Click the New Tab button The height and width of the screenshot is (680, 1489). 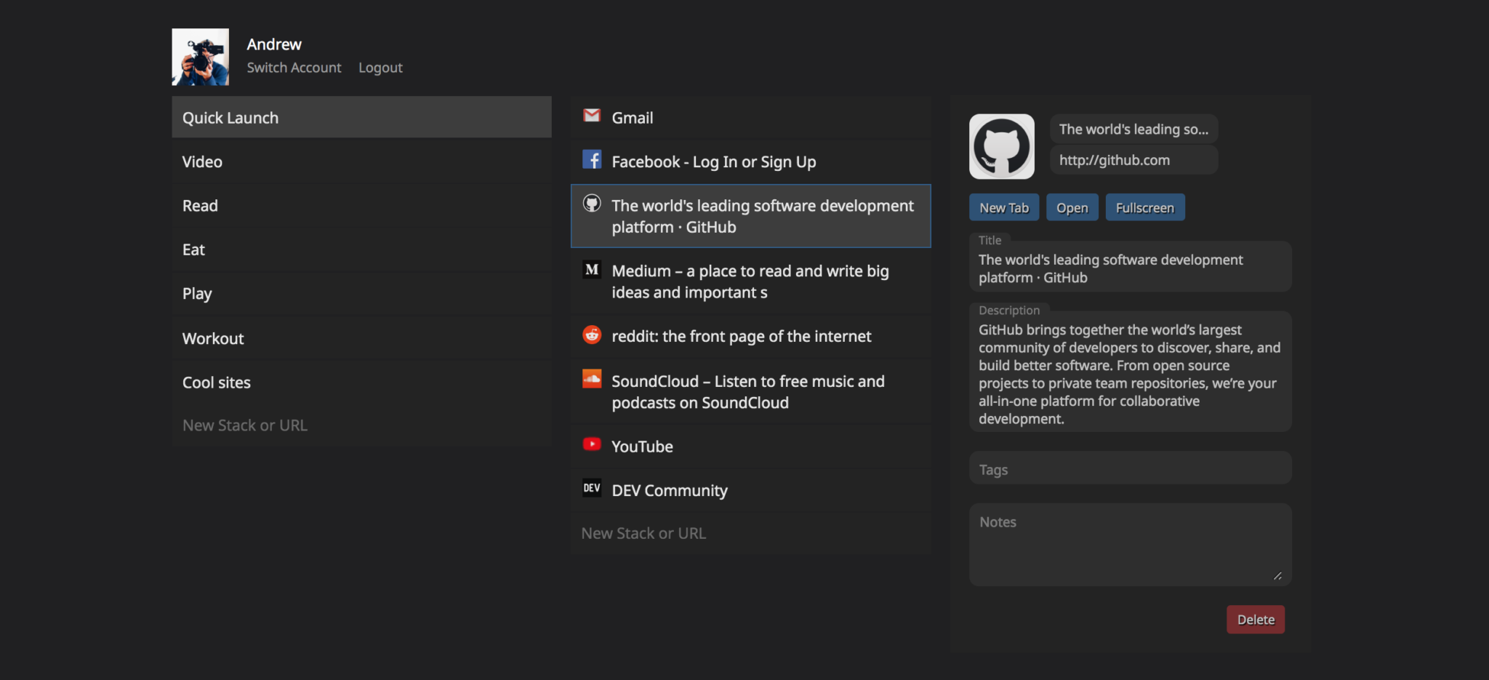(1003, 207)
